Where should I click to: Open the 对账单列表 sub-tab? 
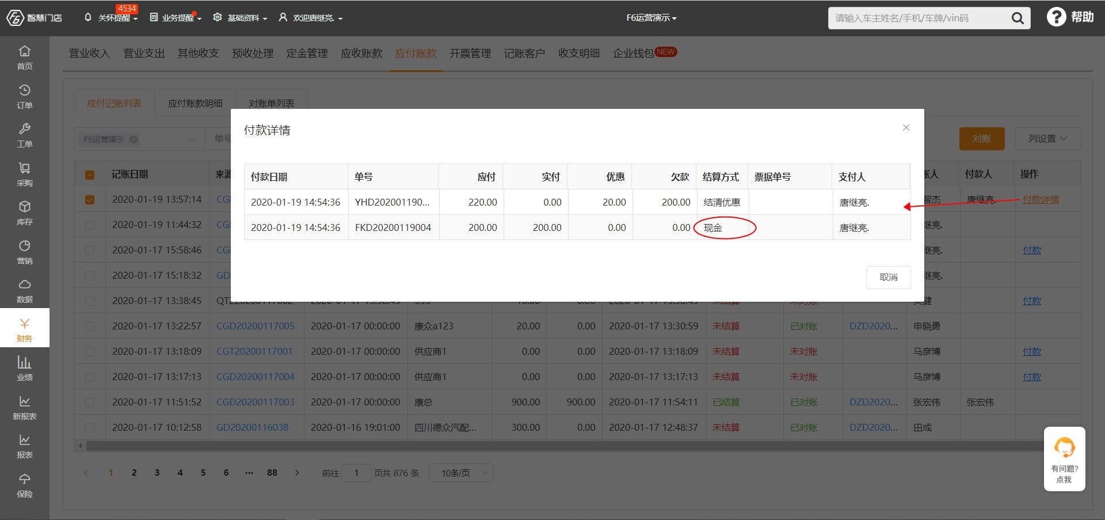[272, 103]
